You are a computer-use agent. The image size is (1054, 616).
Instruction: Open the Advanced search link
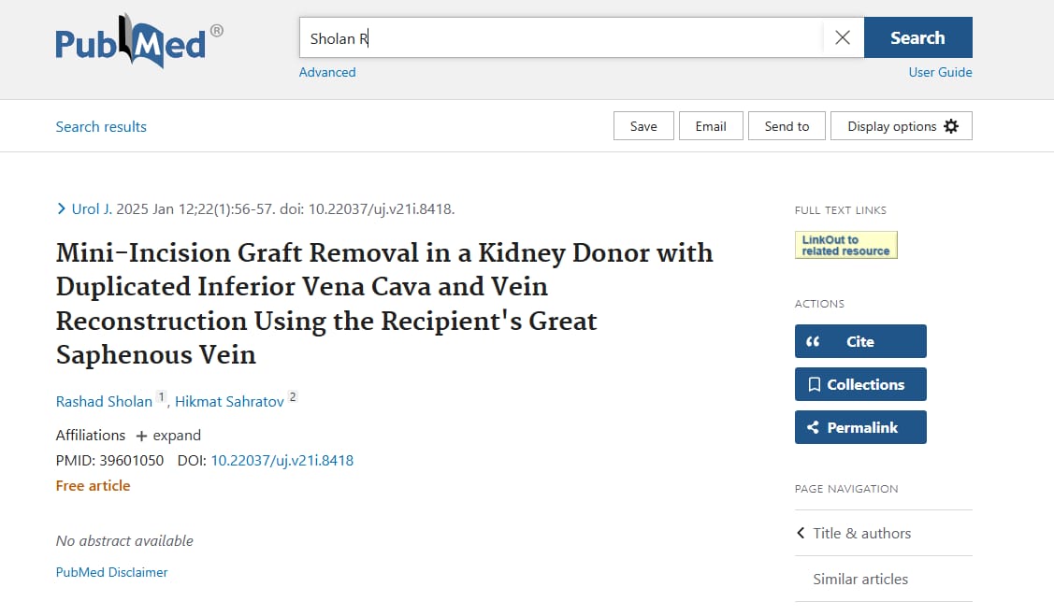(327, 72)
